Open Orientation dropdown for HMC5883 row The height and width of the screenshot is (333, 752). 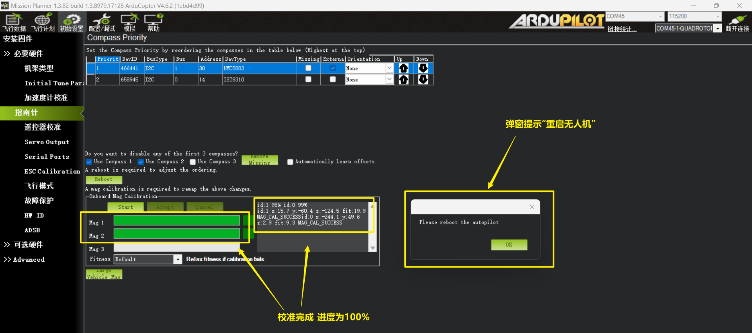pos(389,68)
